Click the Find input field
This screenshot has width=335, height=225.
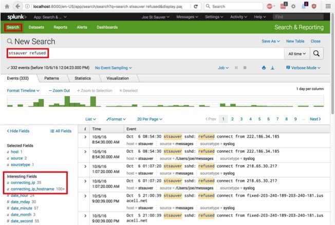(x=298, y=17)
